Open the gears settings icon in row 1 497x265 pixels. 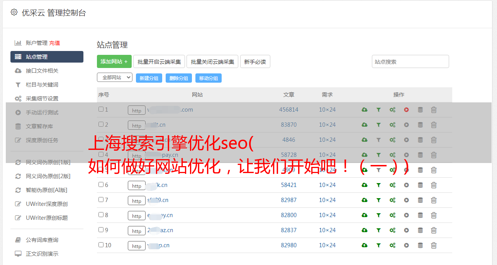pyautogui.click(x=392, y=110)
